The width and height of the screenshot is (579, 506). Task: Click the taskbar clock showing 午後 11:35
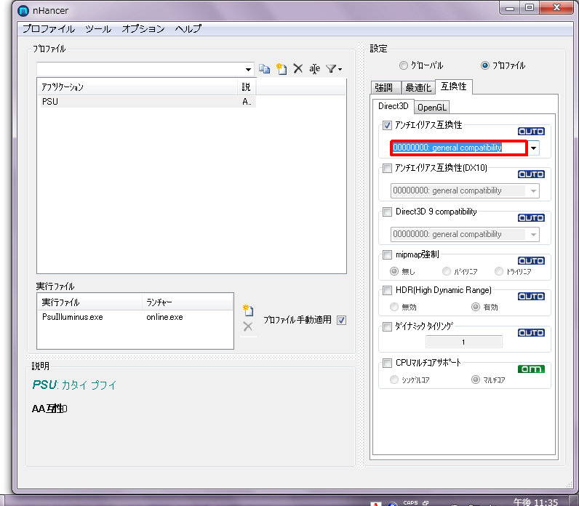pos(535,502)
